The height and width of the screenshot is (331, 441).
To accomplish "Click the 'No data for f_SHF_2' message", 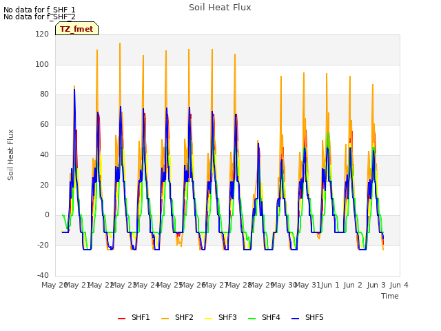I will [x=39, y=17].
